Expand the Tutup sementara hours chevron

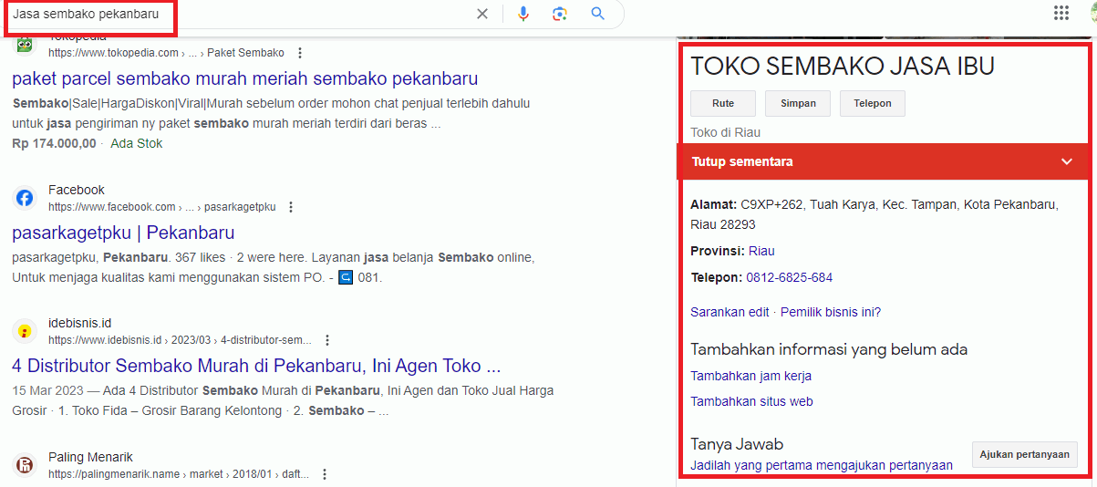pos(1067,161)
